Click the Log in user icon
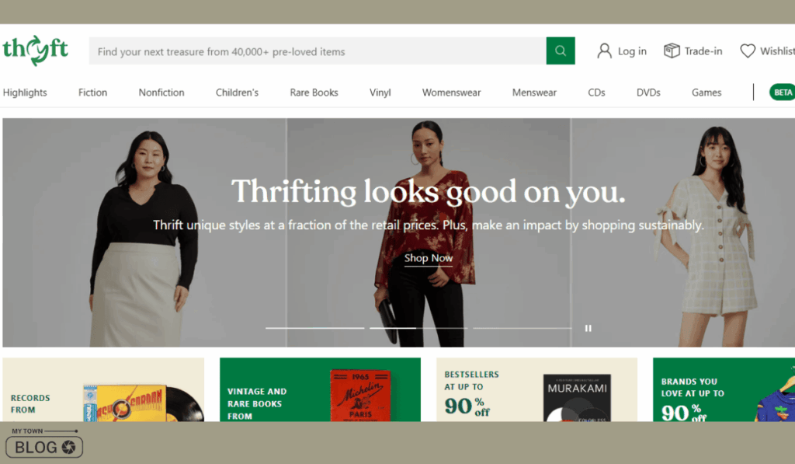 [x=604, y=51]
